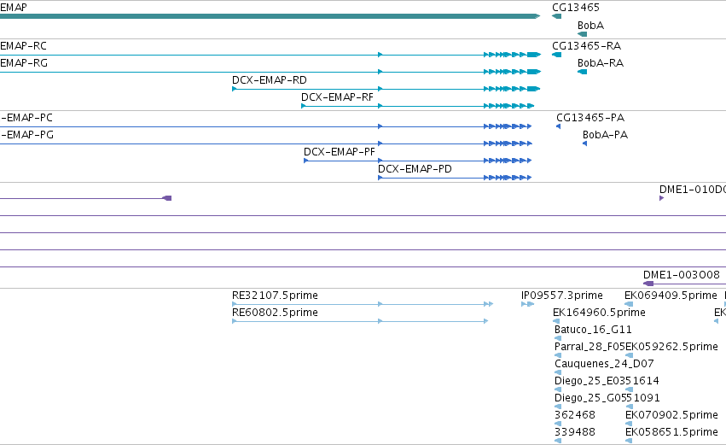Select the DCX-EMAP-PD protein label
Viewport: 726px width, 445px height.
(415, 169)
